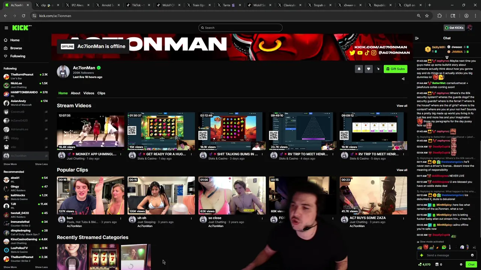Open HAMPTONBRANDO channel in sidebar
The height and width of the screenshot is (270, 481).
tap(26, 94)
